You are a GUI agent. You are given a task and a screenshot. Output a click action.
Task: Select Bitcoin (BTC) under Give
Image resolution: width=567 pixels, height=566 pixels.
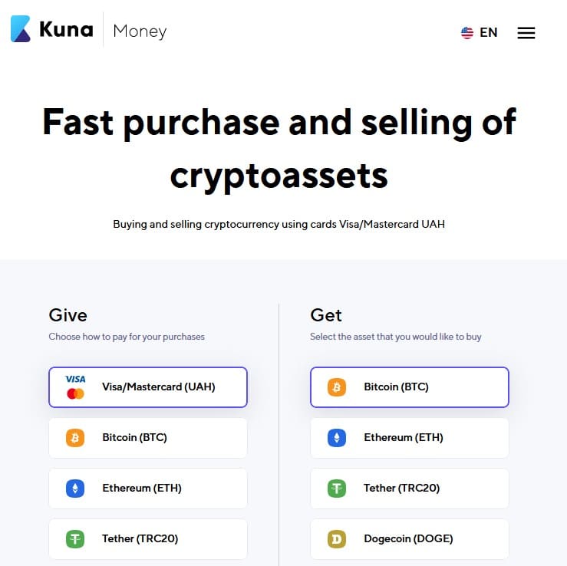pos(148,438)
